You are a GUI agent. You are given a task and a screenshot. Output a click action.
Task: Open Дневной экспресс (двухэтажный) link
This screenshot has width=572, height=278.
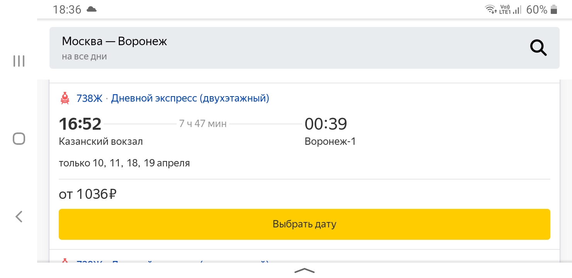pos(190,98)
